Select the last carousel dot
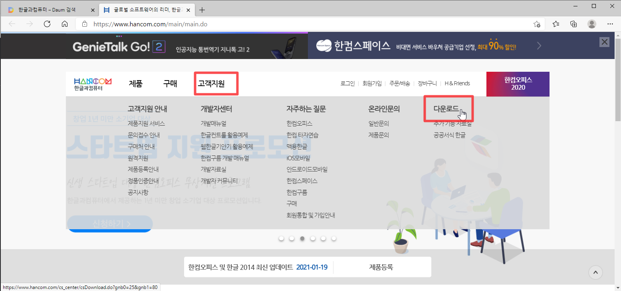The height and width of the screenshot is (291, 621). (334, 238)
